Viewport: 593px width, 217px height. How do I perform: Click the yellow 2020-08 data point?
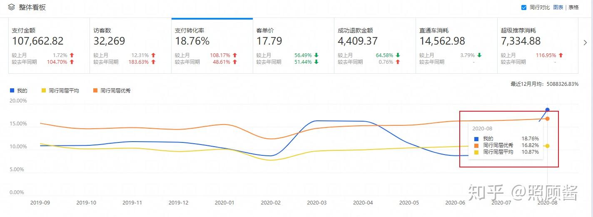click(547, 146)
